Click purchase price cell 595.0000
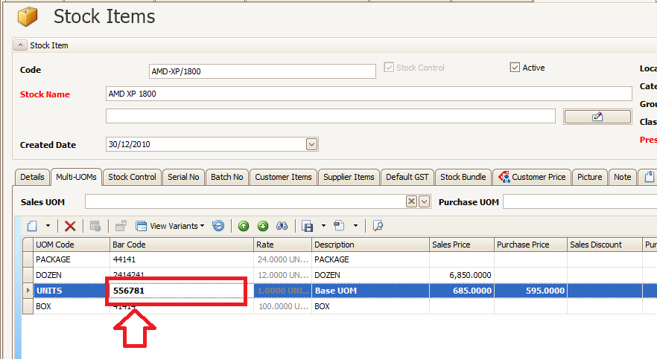Image resolution: width=657 pixels, height=359 pixels. [531, 291]
